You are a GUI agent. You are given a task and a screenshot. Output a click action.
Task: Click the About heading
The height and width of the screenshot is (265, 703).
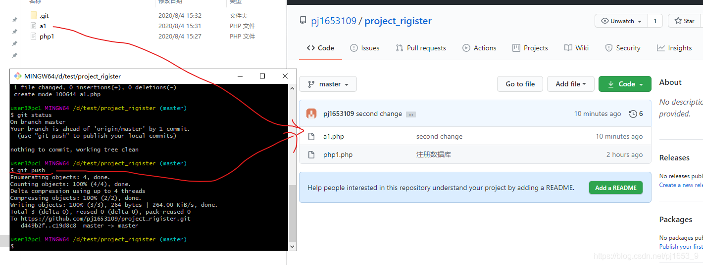670,82
